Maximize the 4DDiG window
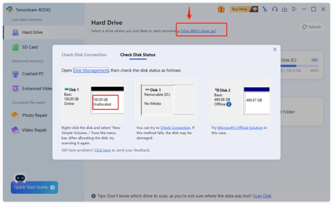This screenshot has width=333, height=205. click(x=313, y=9)
